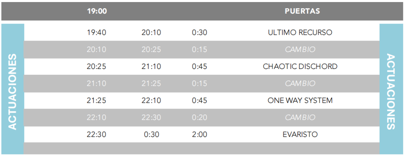Click the right ACTUACIONES vertical label
The height and width of the screenshot is (155, 405).
coord(391,91)
